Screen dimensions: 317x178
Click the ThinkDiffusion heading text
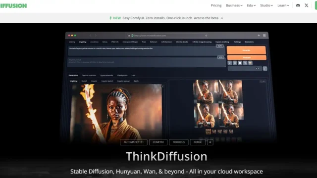[166, 156]
